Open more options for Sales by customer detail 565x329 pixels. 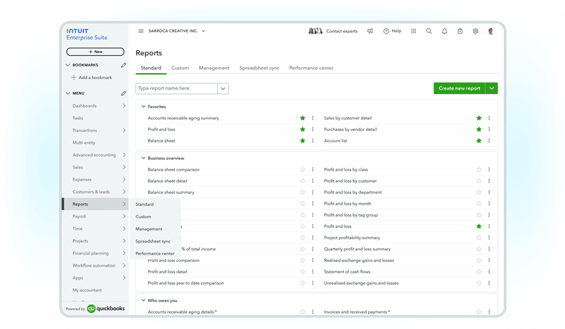(x=489, y=118)
